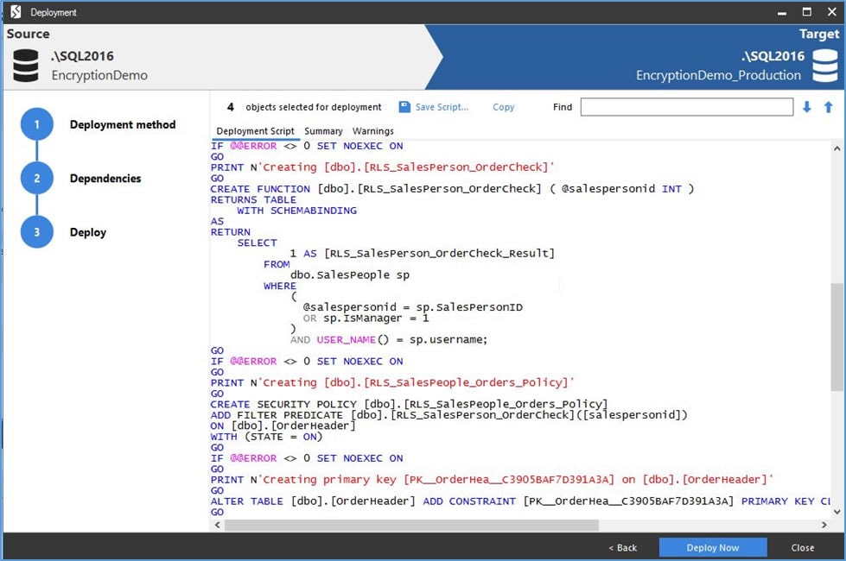This screenshot has height=561, width=846.
Task: Select step 3 Deploy circle
Action: point(36,232)
